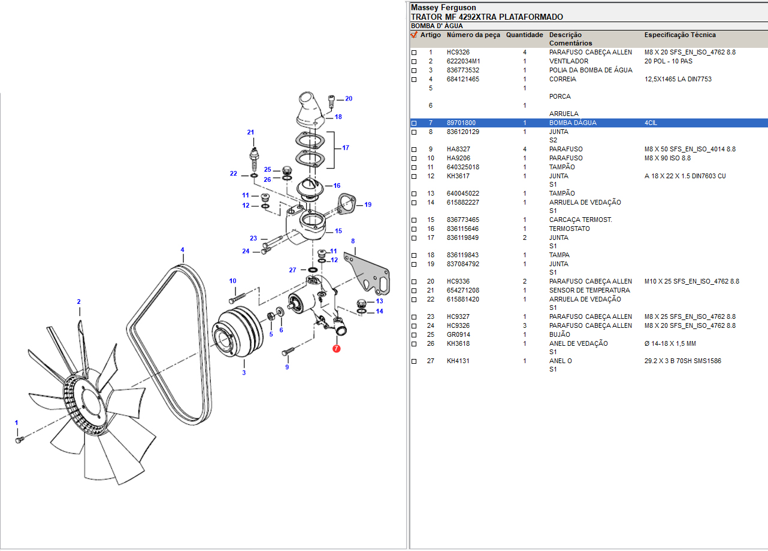Click the mounting bracket gasket drawing labeled 8
This screenshot has height=551, width=768.
(x=371, y=276)
